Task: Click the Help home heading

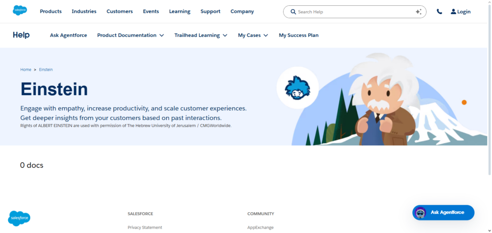Action: tap(21, 35)
